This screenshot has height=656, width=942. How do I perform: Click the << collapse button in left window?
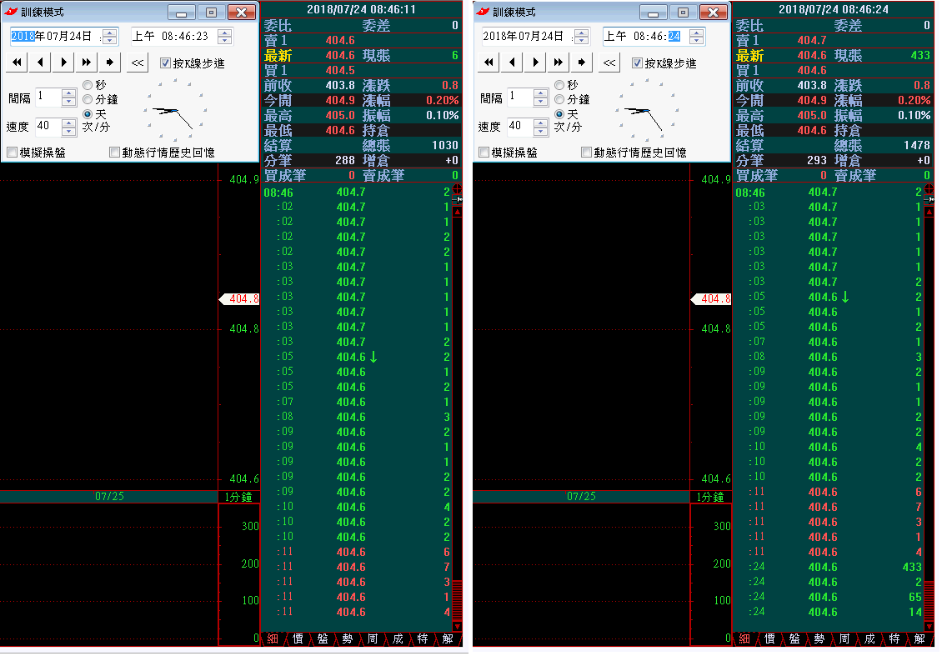pos(138,63)
